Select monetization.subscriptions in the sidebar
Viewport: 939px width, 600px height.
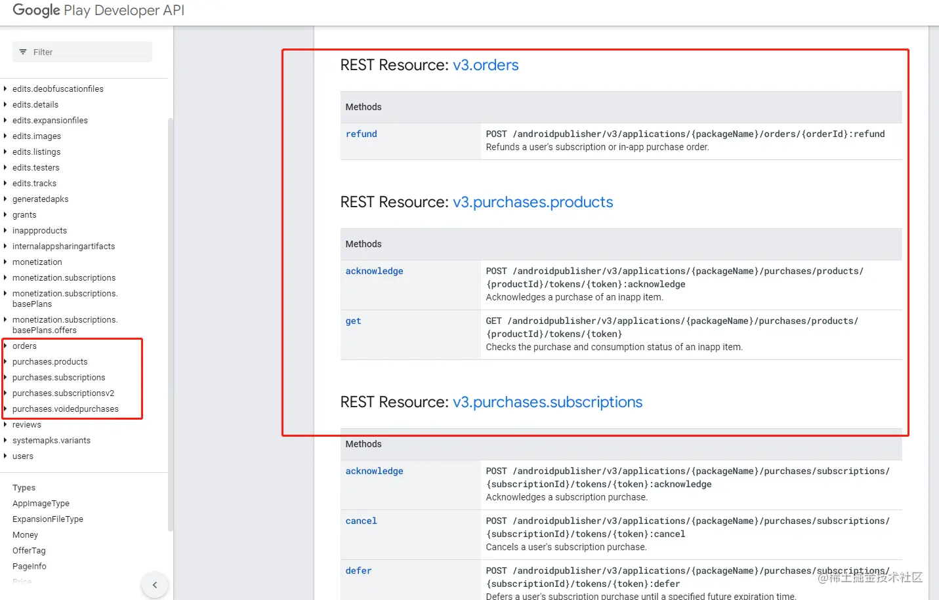(64, 277)
